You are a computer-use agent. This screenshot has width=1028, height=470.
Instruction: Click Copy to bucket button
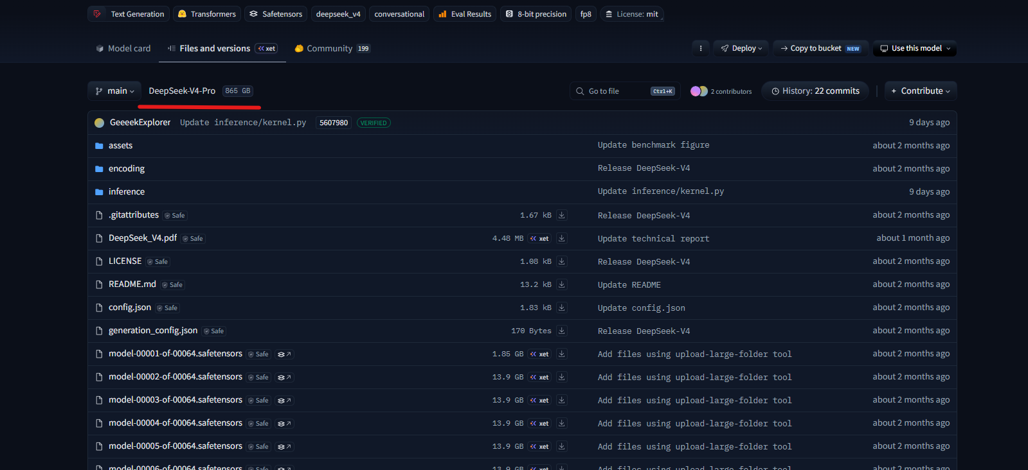[821, 48]
